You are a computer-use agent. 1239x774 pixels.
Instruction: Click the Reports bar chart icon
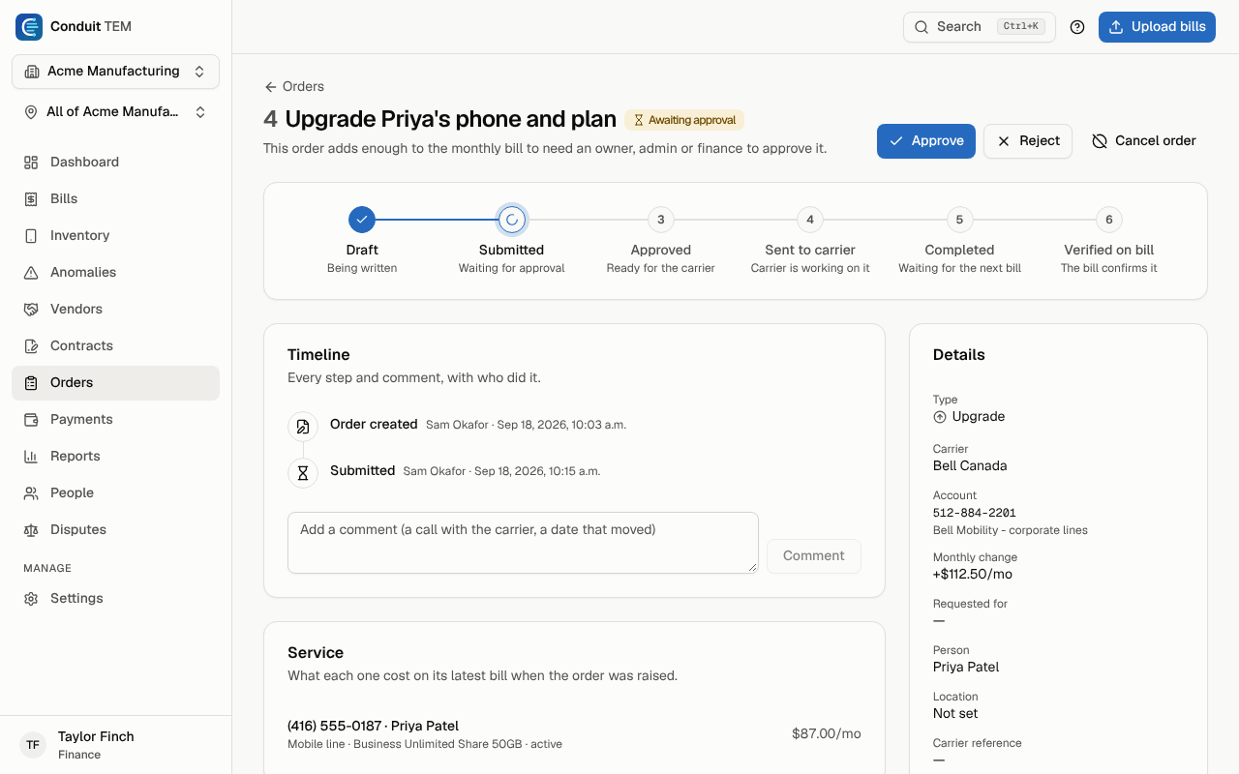[x=31, y=457]
